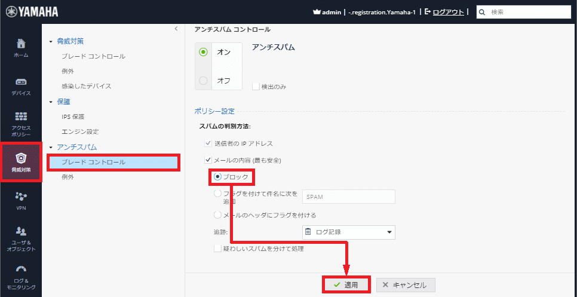Screen dimensions: 577x297
Task: Open the Home icon in sidebar
Action: tap(21, 47)
